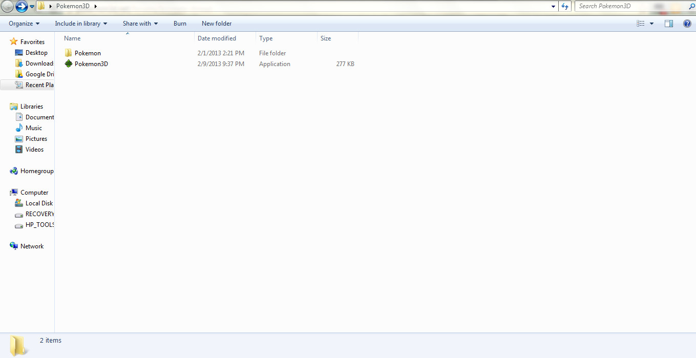Open Pictures library
The height and width of the screenshot is (358, 696).
[x=36, y=139]
